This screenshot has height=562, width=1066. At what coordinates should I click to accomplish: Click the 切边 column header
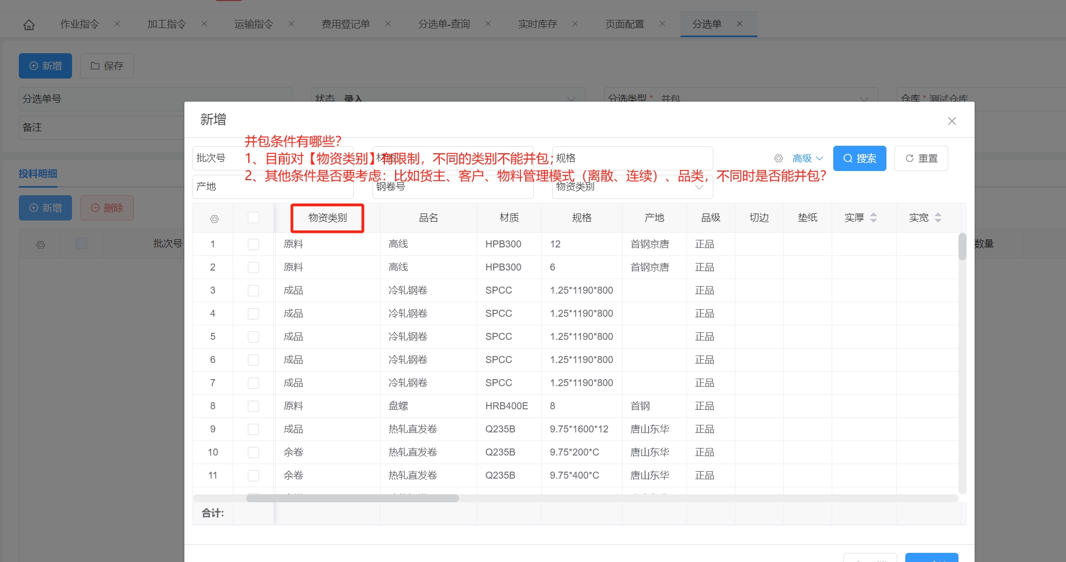pos(759,218)
